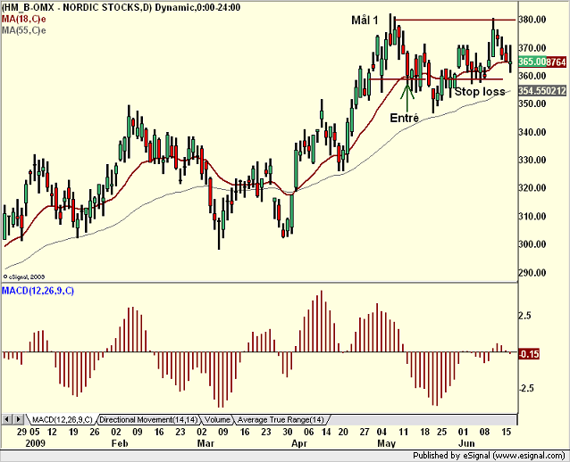The height and width of the screenshot is (462, 570).
Task: Click the 354.55 moving average price marker
Action: tap(542, 90)
